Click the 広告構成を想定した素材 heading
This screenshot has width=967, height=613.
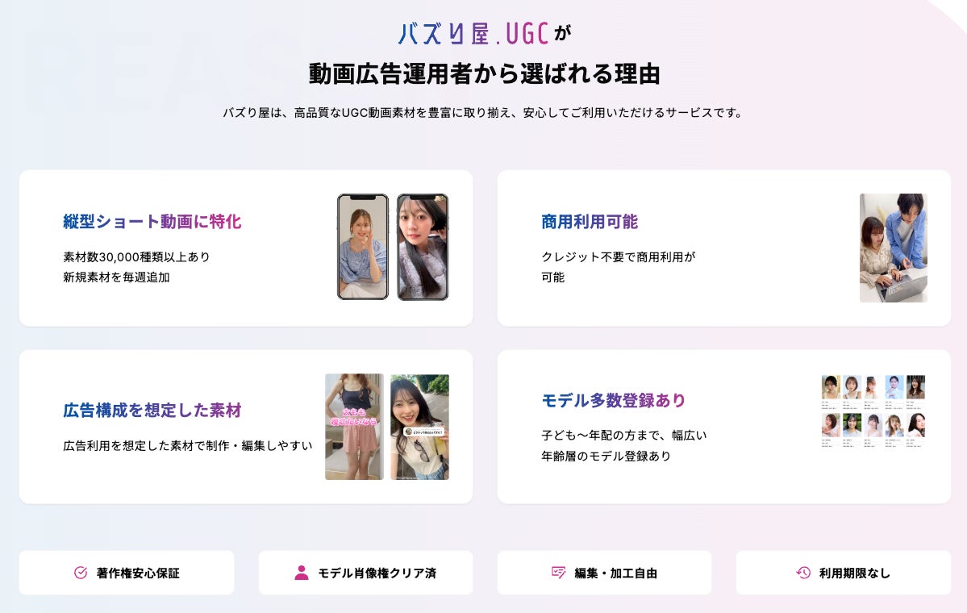click(152, 410)
